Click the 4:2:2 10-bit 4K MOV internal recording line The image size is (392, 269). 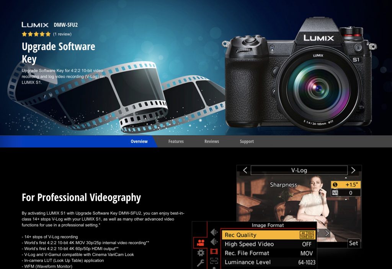(x=85, y=243)
